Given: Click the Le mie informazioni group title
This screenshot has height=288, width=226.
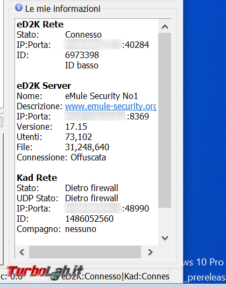Looking at the screenshot, I should pyautogui.click(x=63, y=9).
